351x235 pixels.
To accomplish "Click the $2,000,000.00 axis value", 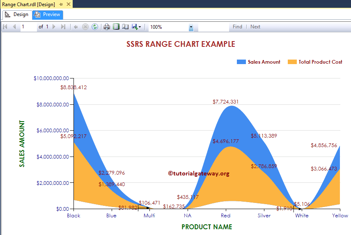I will pyautogui.click(x=53, y=183).
